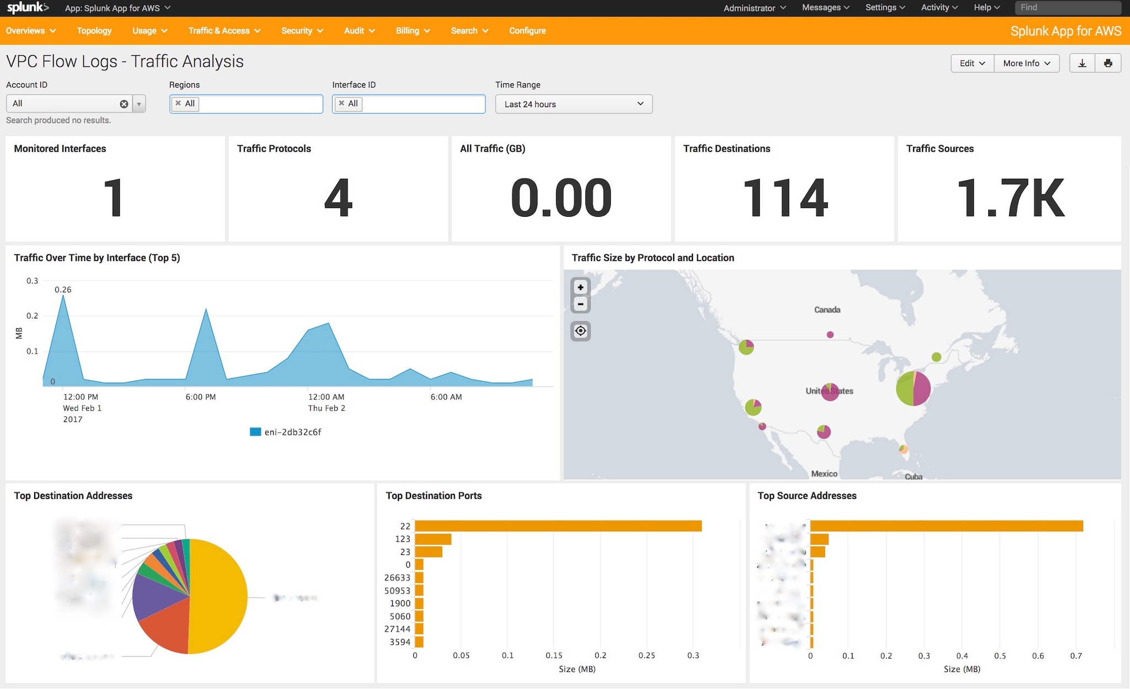The image size is (1130, 689).
Task: Remove the All filter from Regions field
Action: [179, 103]
